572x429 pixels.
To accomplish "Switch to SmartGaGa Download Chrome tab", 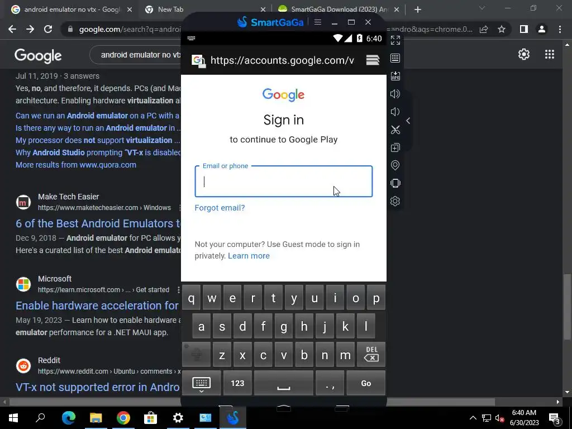I will tap(339, 9).
